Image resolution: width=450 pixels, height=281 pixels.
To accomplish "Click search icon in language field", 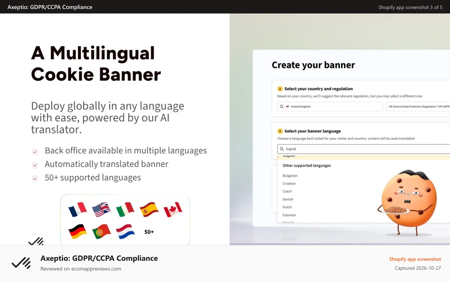I will coord(282,149).
